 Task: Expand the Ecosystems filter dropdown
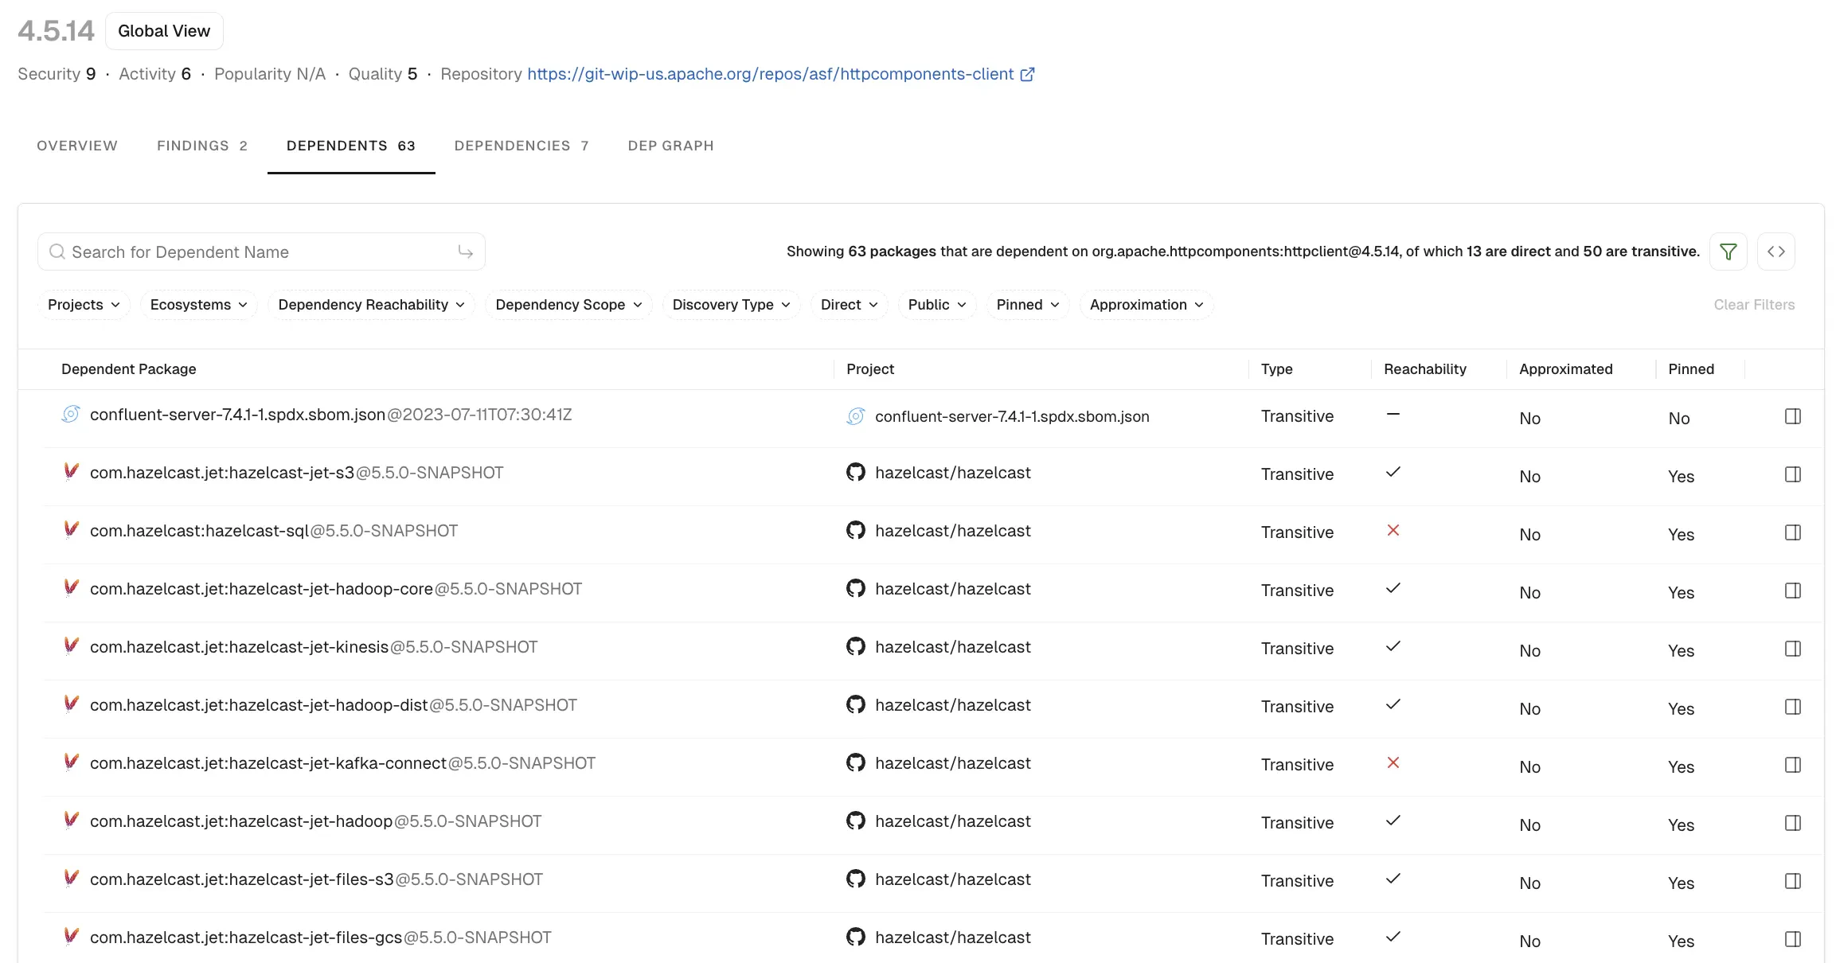(x=199, y=305)
